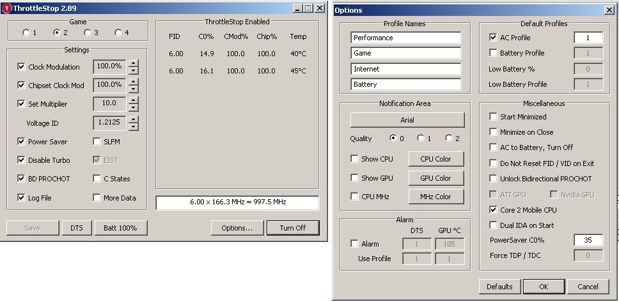Enable the SLFM checkbox
The image size is (619, 302).
pos(97,141)
